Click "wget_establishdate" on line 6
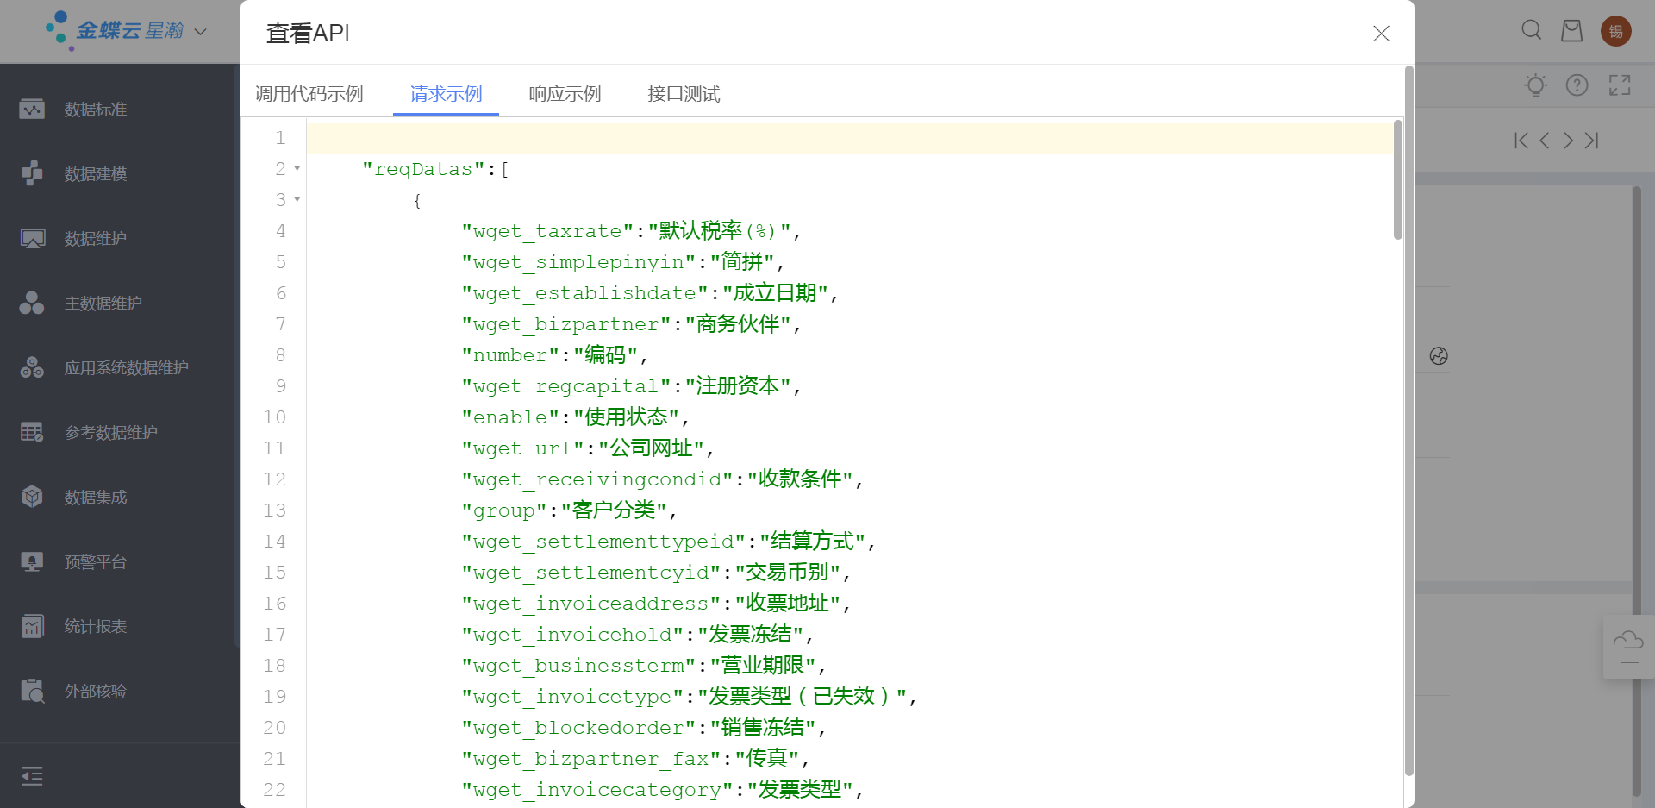1655x808 pixels. 585,293
